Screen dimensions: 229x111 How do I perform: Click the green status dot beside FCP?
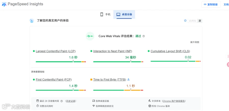(x=34, y=80)
